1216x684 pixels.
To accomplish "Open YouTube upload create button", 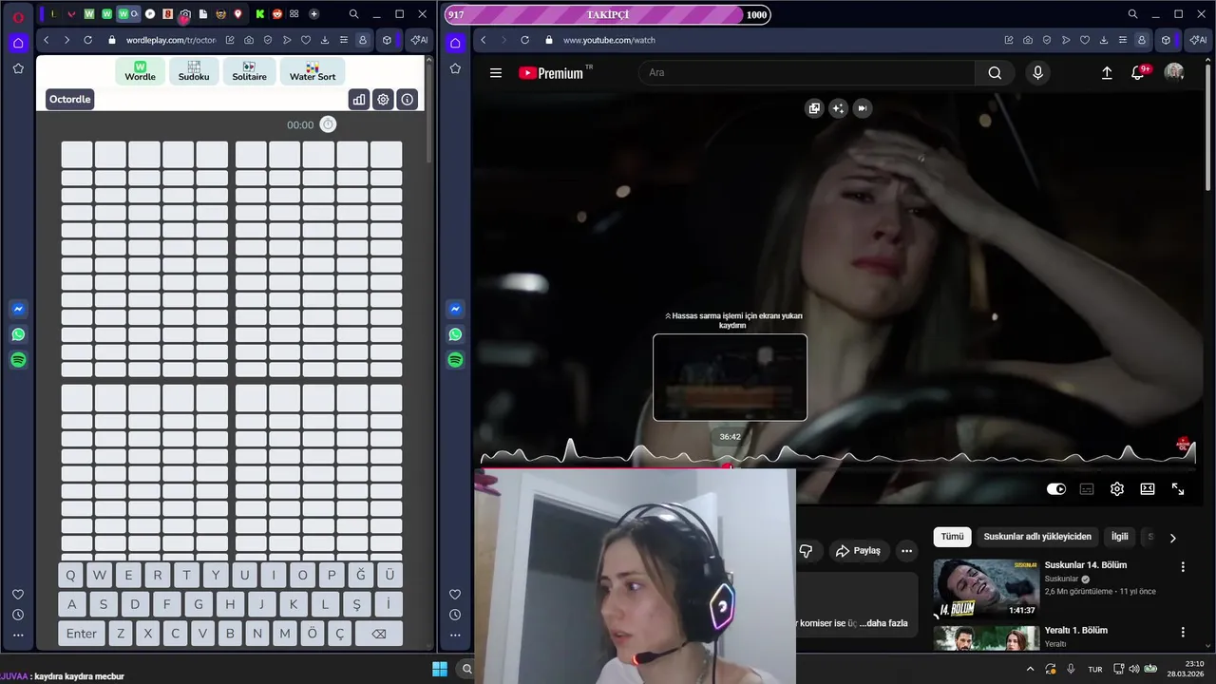I will click(x=1107, y=73).
